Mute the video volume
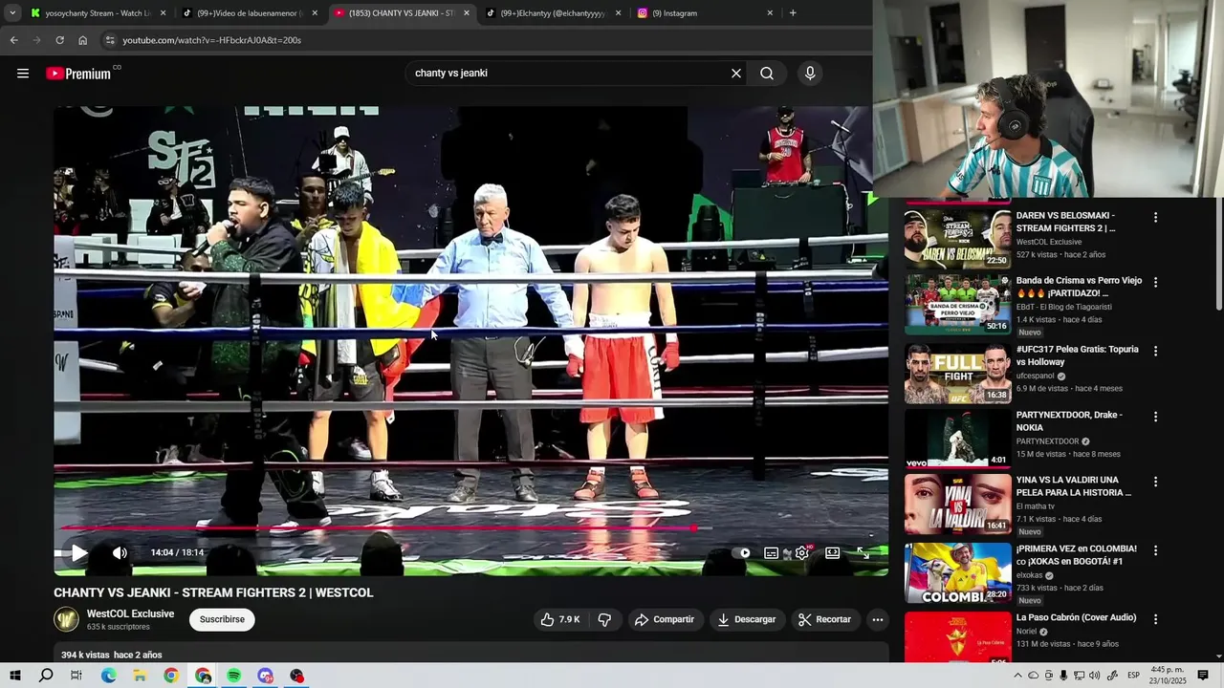 (x=120, y=552)
